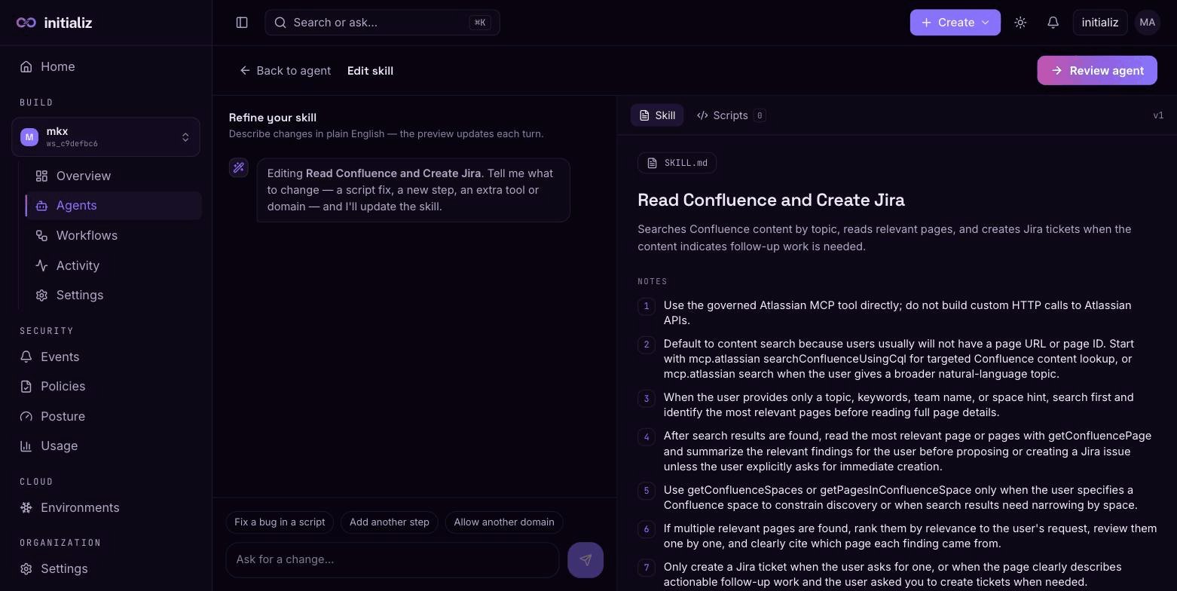1177x591 pixels.
Task: Open the Create dropdown
Action: pos(955,23)
